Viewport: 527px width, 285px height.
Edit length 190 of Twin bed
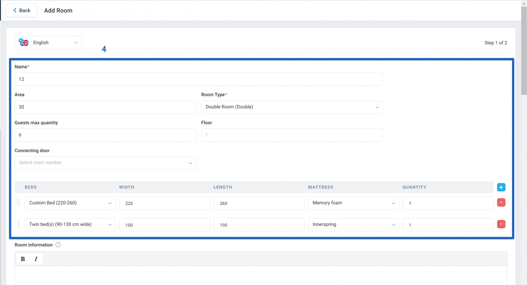(x=259, y=225)
